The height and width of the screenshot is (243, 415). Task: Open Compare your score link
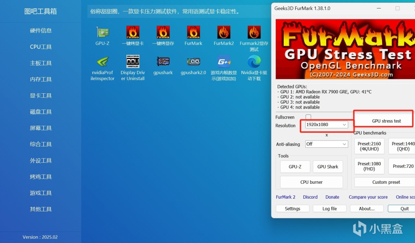[368, 197]
